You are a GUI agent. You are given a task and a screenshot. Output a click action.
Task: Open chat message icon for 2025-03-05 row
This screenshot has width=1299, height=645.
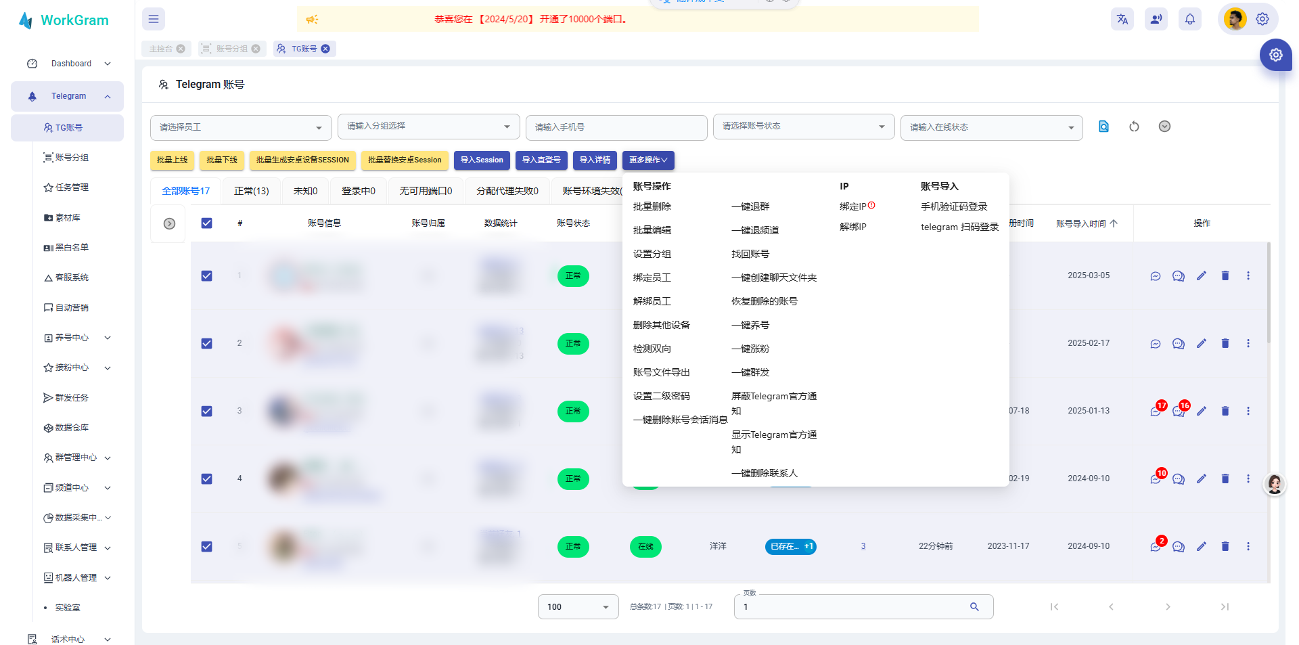(x=1156, y=276)
